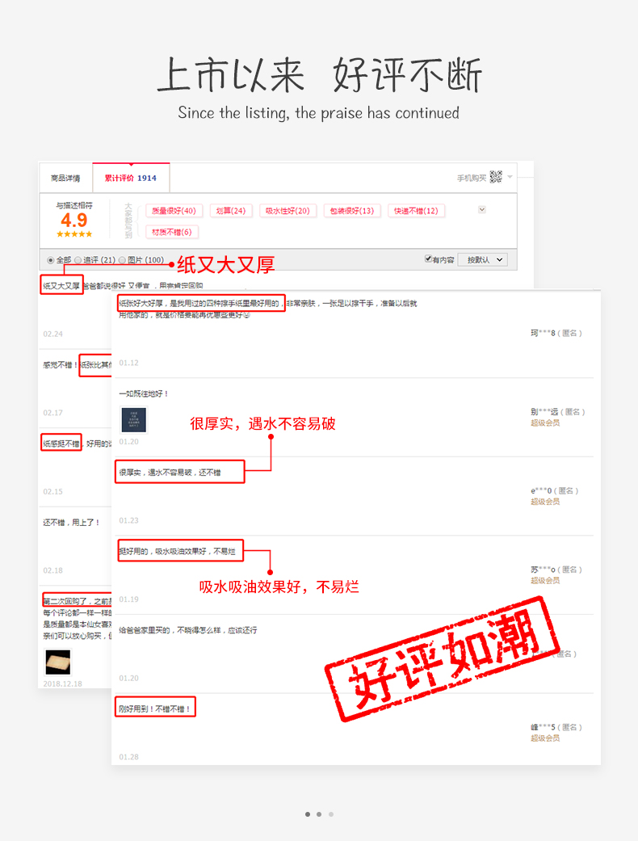Image resolution: width=638 pixels, height=841 pixels.
Task: Click the 质量很好(40) tag
Action: [x=174, y=211]
